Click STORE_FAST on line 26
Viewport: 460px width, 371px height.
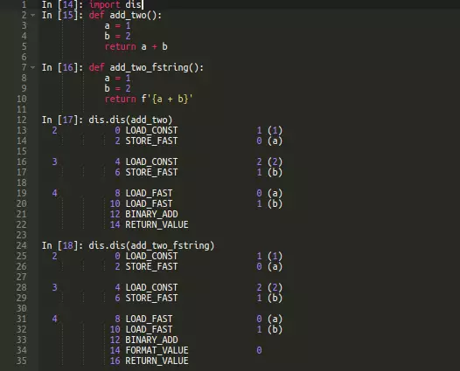pyautogui.click(x=151, y=266)
